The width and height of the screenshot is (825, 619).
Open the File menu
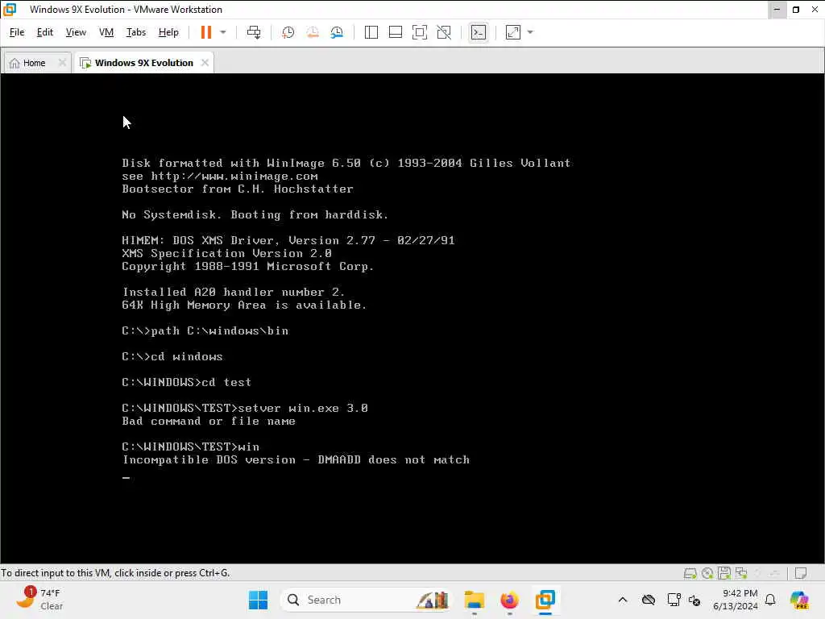click(x=17, y=32)
